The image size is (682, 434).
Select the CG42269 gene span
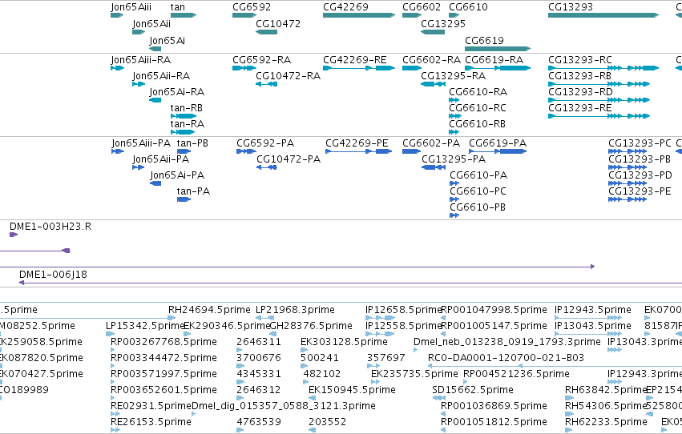(359, 15)
